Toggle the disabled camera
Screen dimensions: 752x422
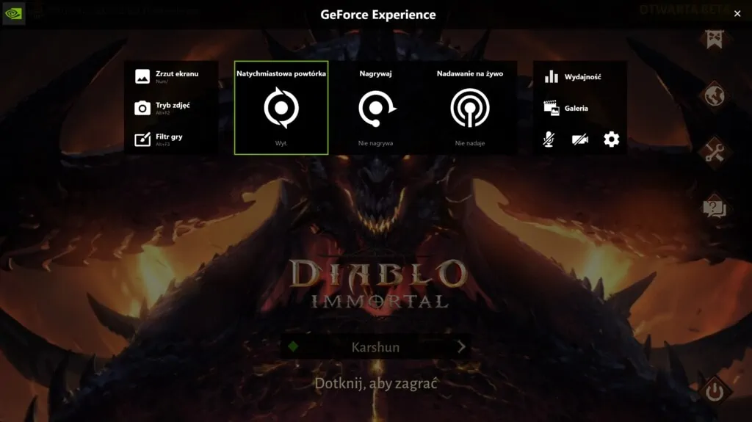580,139
